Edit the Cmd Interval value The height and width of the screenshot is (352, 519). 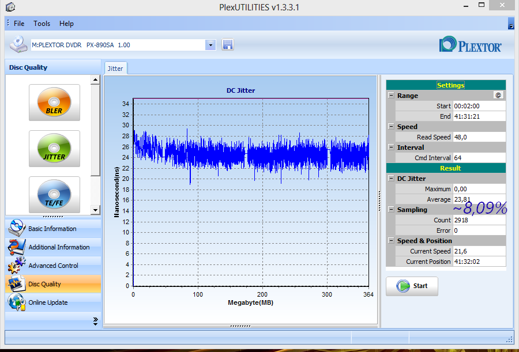click(479, 158)
